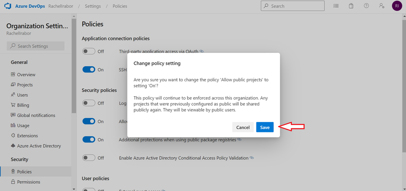Toggle the first Security policies switch (Off)
The height and width of the screenshot is (191, 406).
89,103
